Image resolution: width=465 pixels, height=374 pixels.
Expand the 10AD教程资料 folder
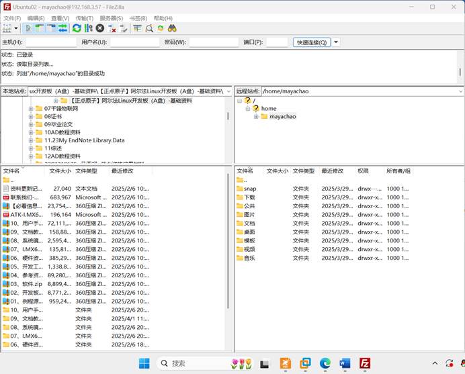(31, 132)
